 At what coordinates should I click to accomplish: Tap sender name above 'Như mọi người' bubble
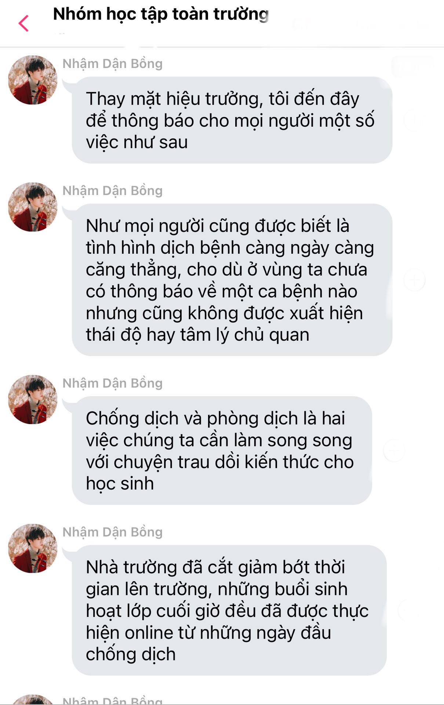coord(113,191)
